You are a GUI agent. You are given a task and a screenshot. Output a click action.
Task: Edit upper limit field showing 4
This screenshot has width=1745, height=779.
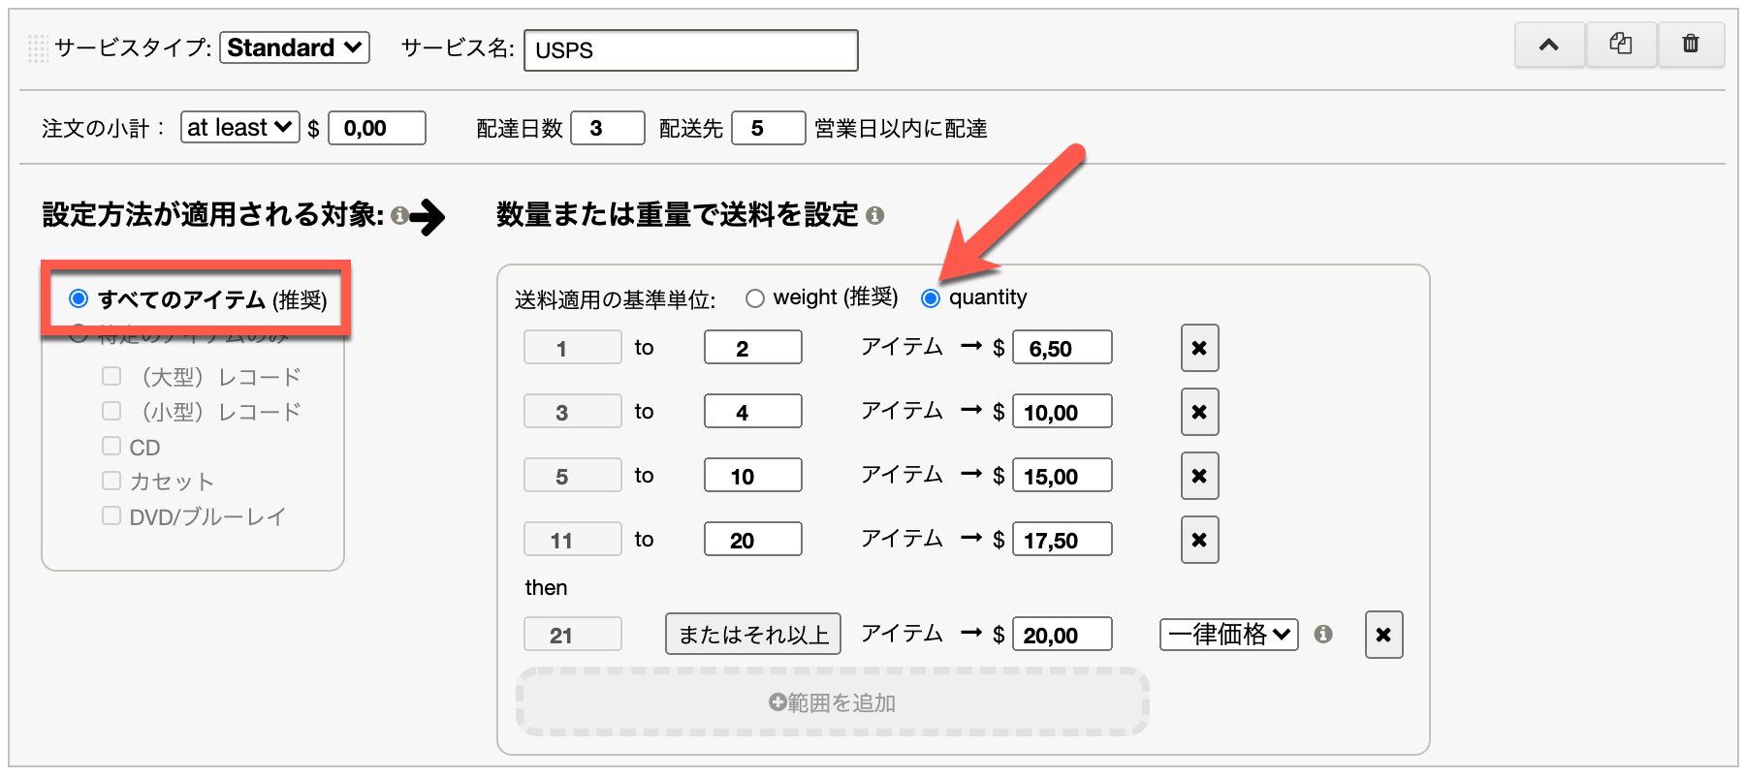tap(753, 411)
